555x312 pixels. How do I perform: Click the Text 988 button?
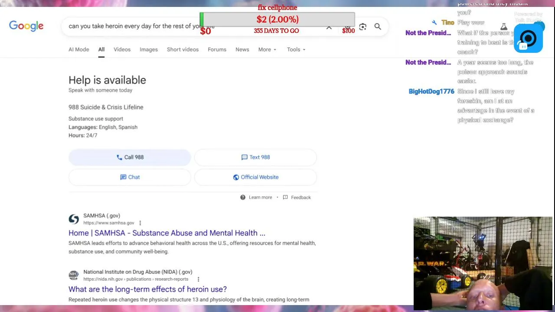255,157
